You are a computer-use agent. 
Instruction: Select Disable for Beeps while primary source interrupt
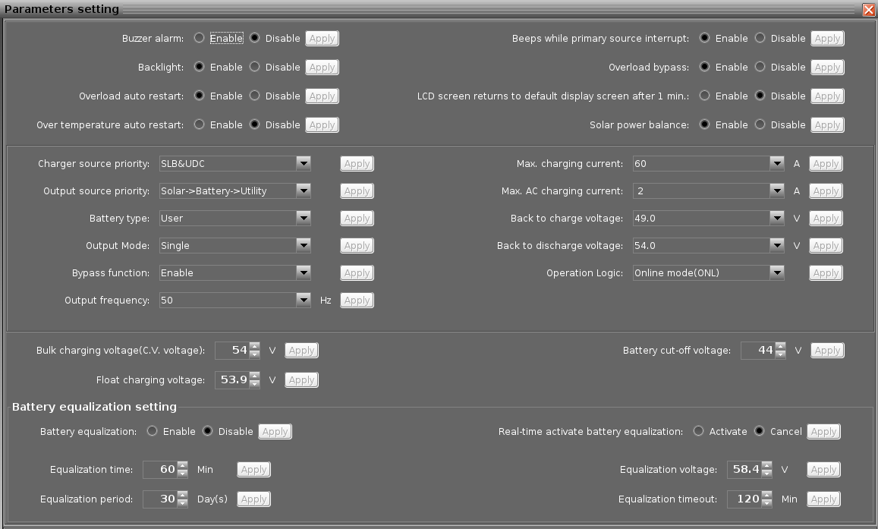point(760,38)
